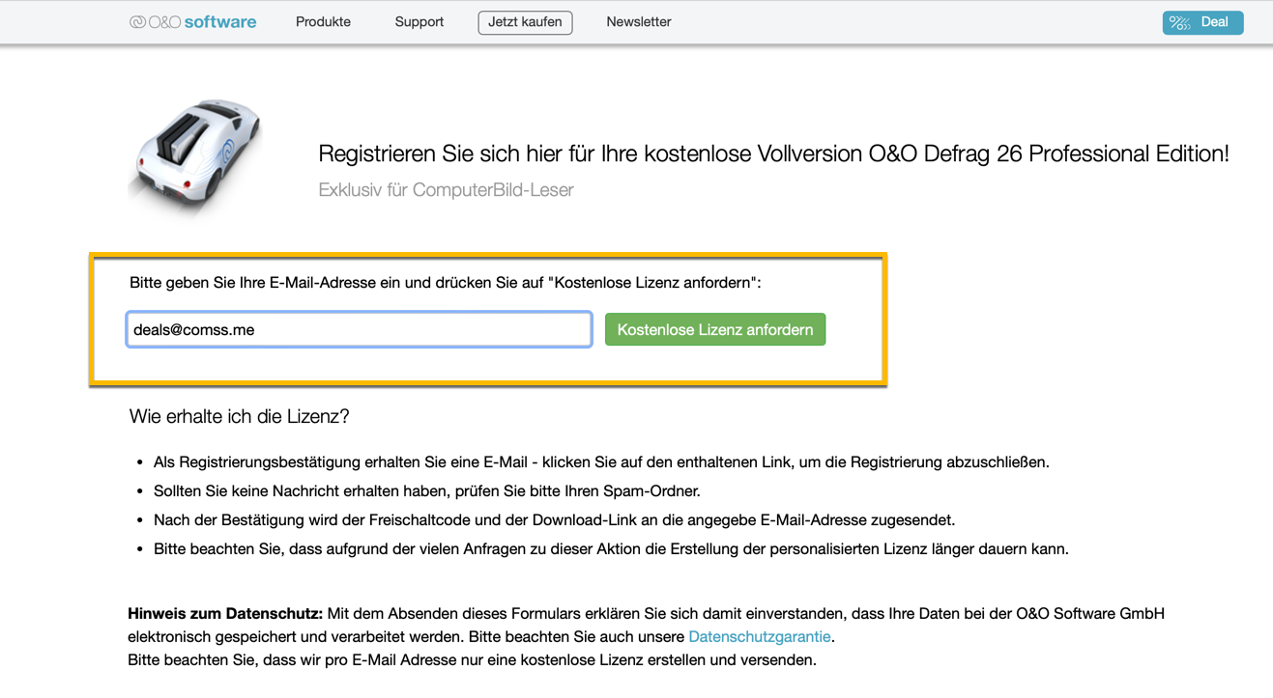
Task: Click the bullet about the personalisierte Lizenz delay
Action: pyautogui.click(x=611, y=549)
